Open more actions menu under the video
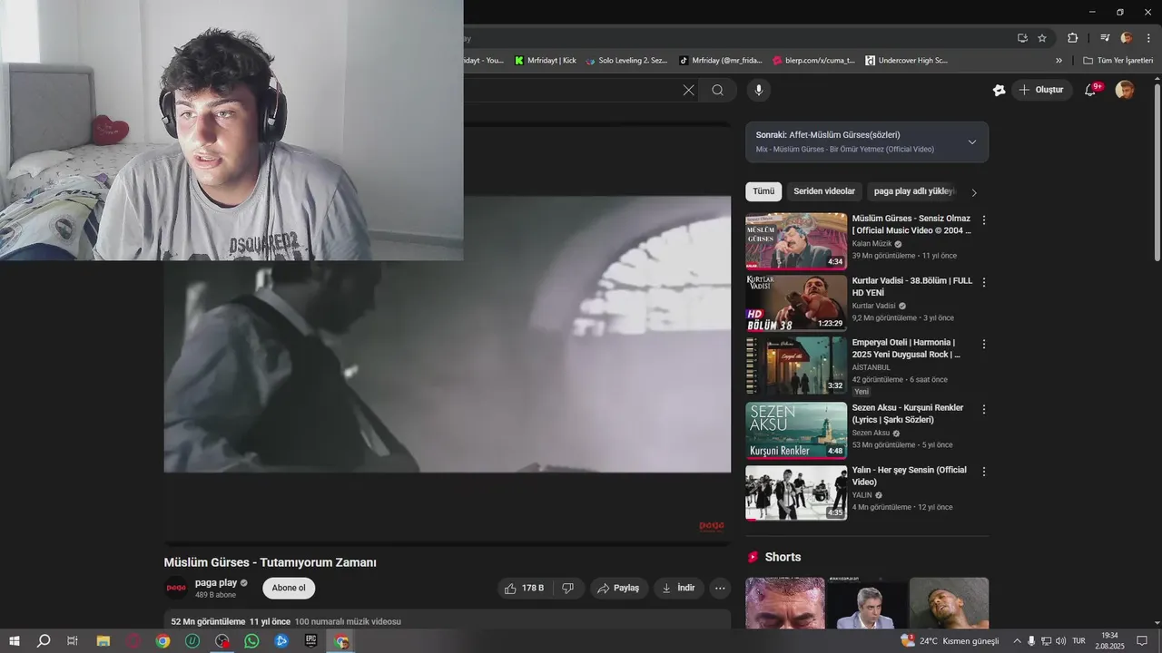1162x653 pixels. 720,588
